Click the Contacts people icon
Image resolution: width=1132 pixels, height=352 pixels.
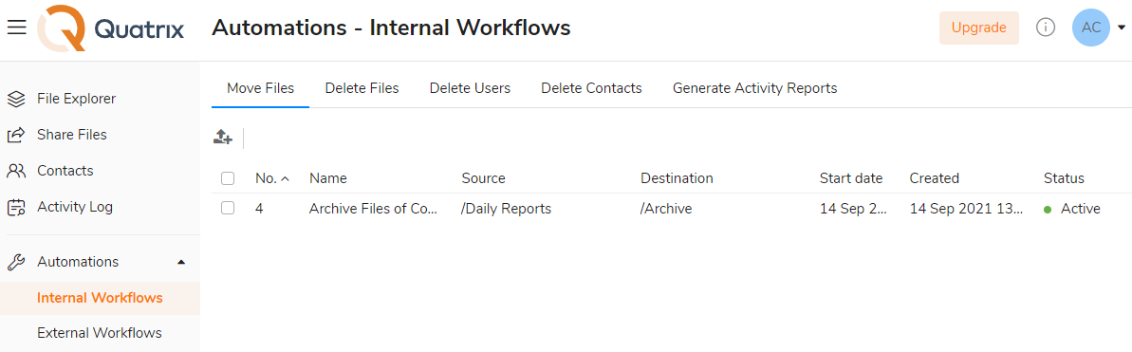pyautogui.click(x=16, y=171)
